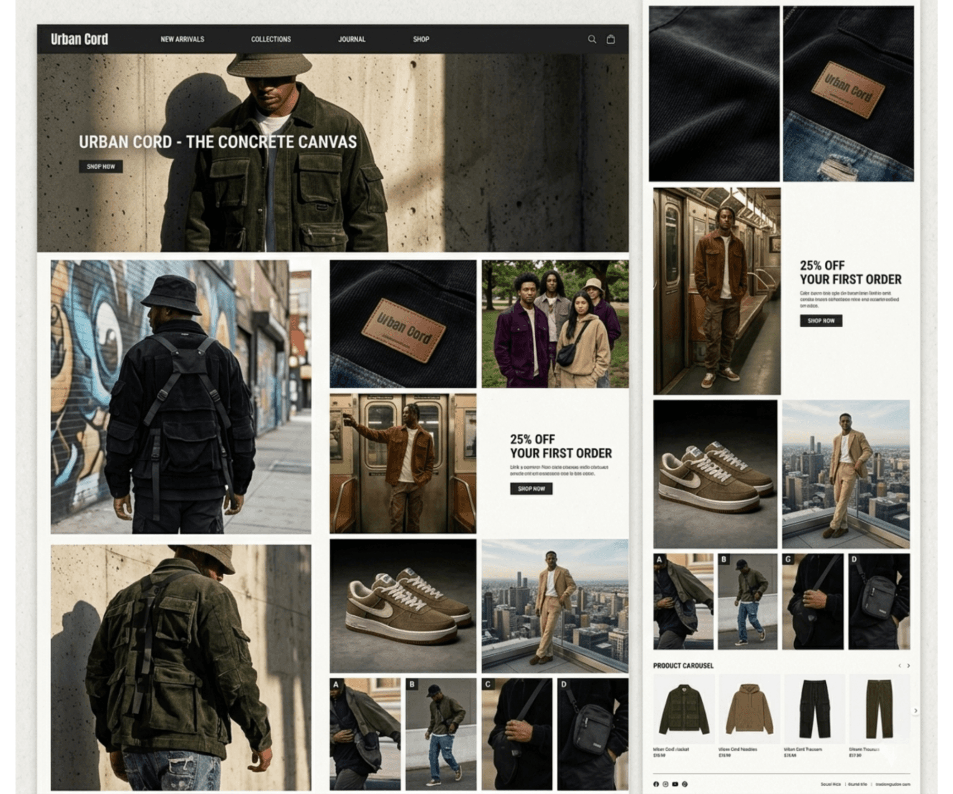Click Shop Now under 25% off in main page

[x=531, y=488]
